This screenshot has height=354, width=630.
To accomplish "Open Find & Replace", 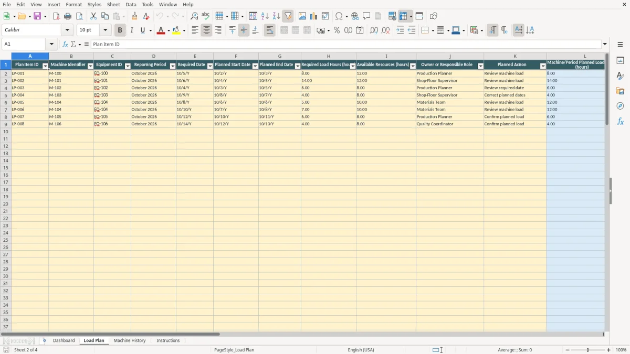I will [194, 16].
